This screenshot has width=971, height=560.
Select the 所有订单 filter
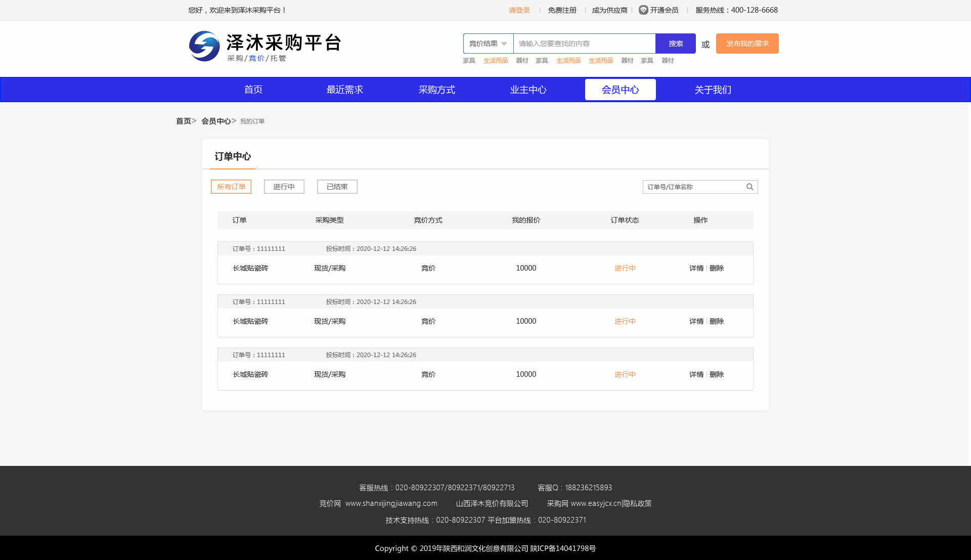pyautogui.click(x=231, y=187)
